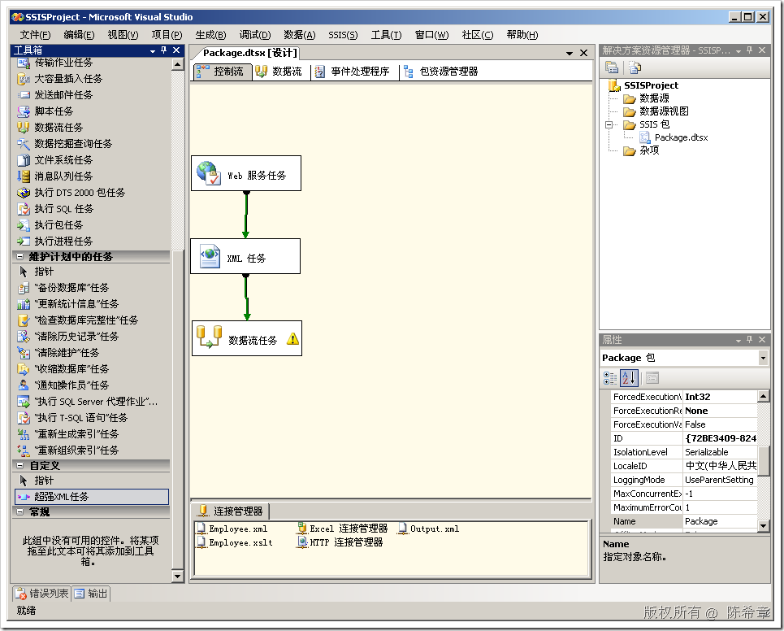Select the "更新统计信息"任务 icon
Image resolution: width=784 pixels, height=631 pixels.
24,304
